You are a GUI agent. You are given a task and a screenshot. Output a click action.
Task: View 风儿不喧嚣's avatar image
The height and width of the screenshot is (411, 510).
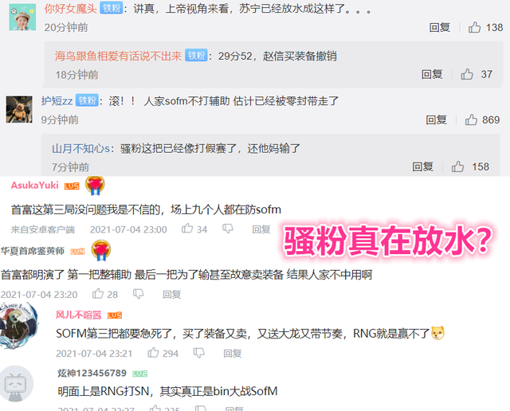(18, 325)
